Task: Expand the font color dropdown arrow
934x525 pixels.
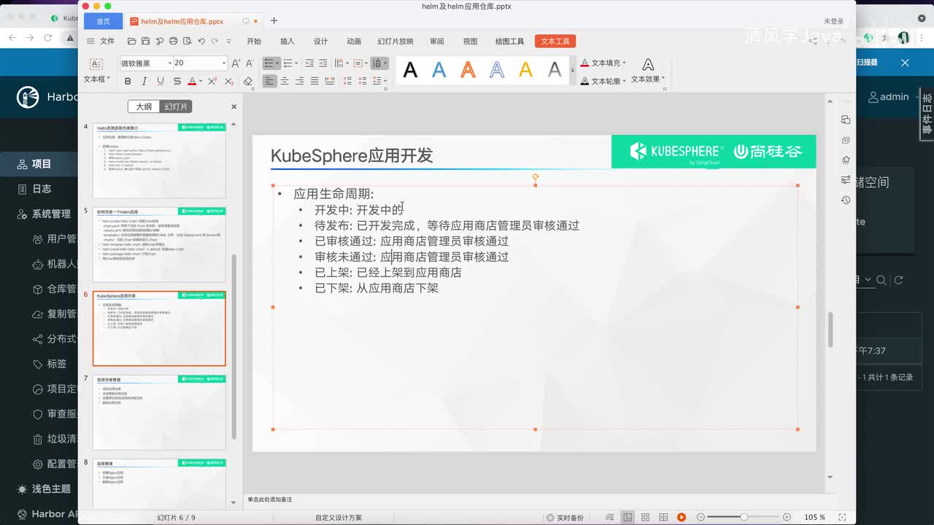Action: pyautogui.click(x=201, y=82)
